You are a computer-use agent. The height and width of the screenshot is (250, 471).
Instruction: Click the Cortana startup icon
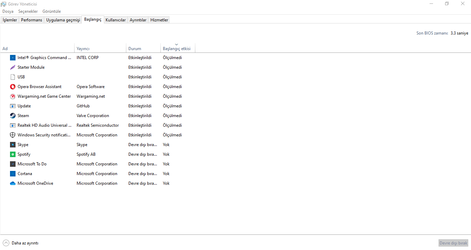(13, 174)
